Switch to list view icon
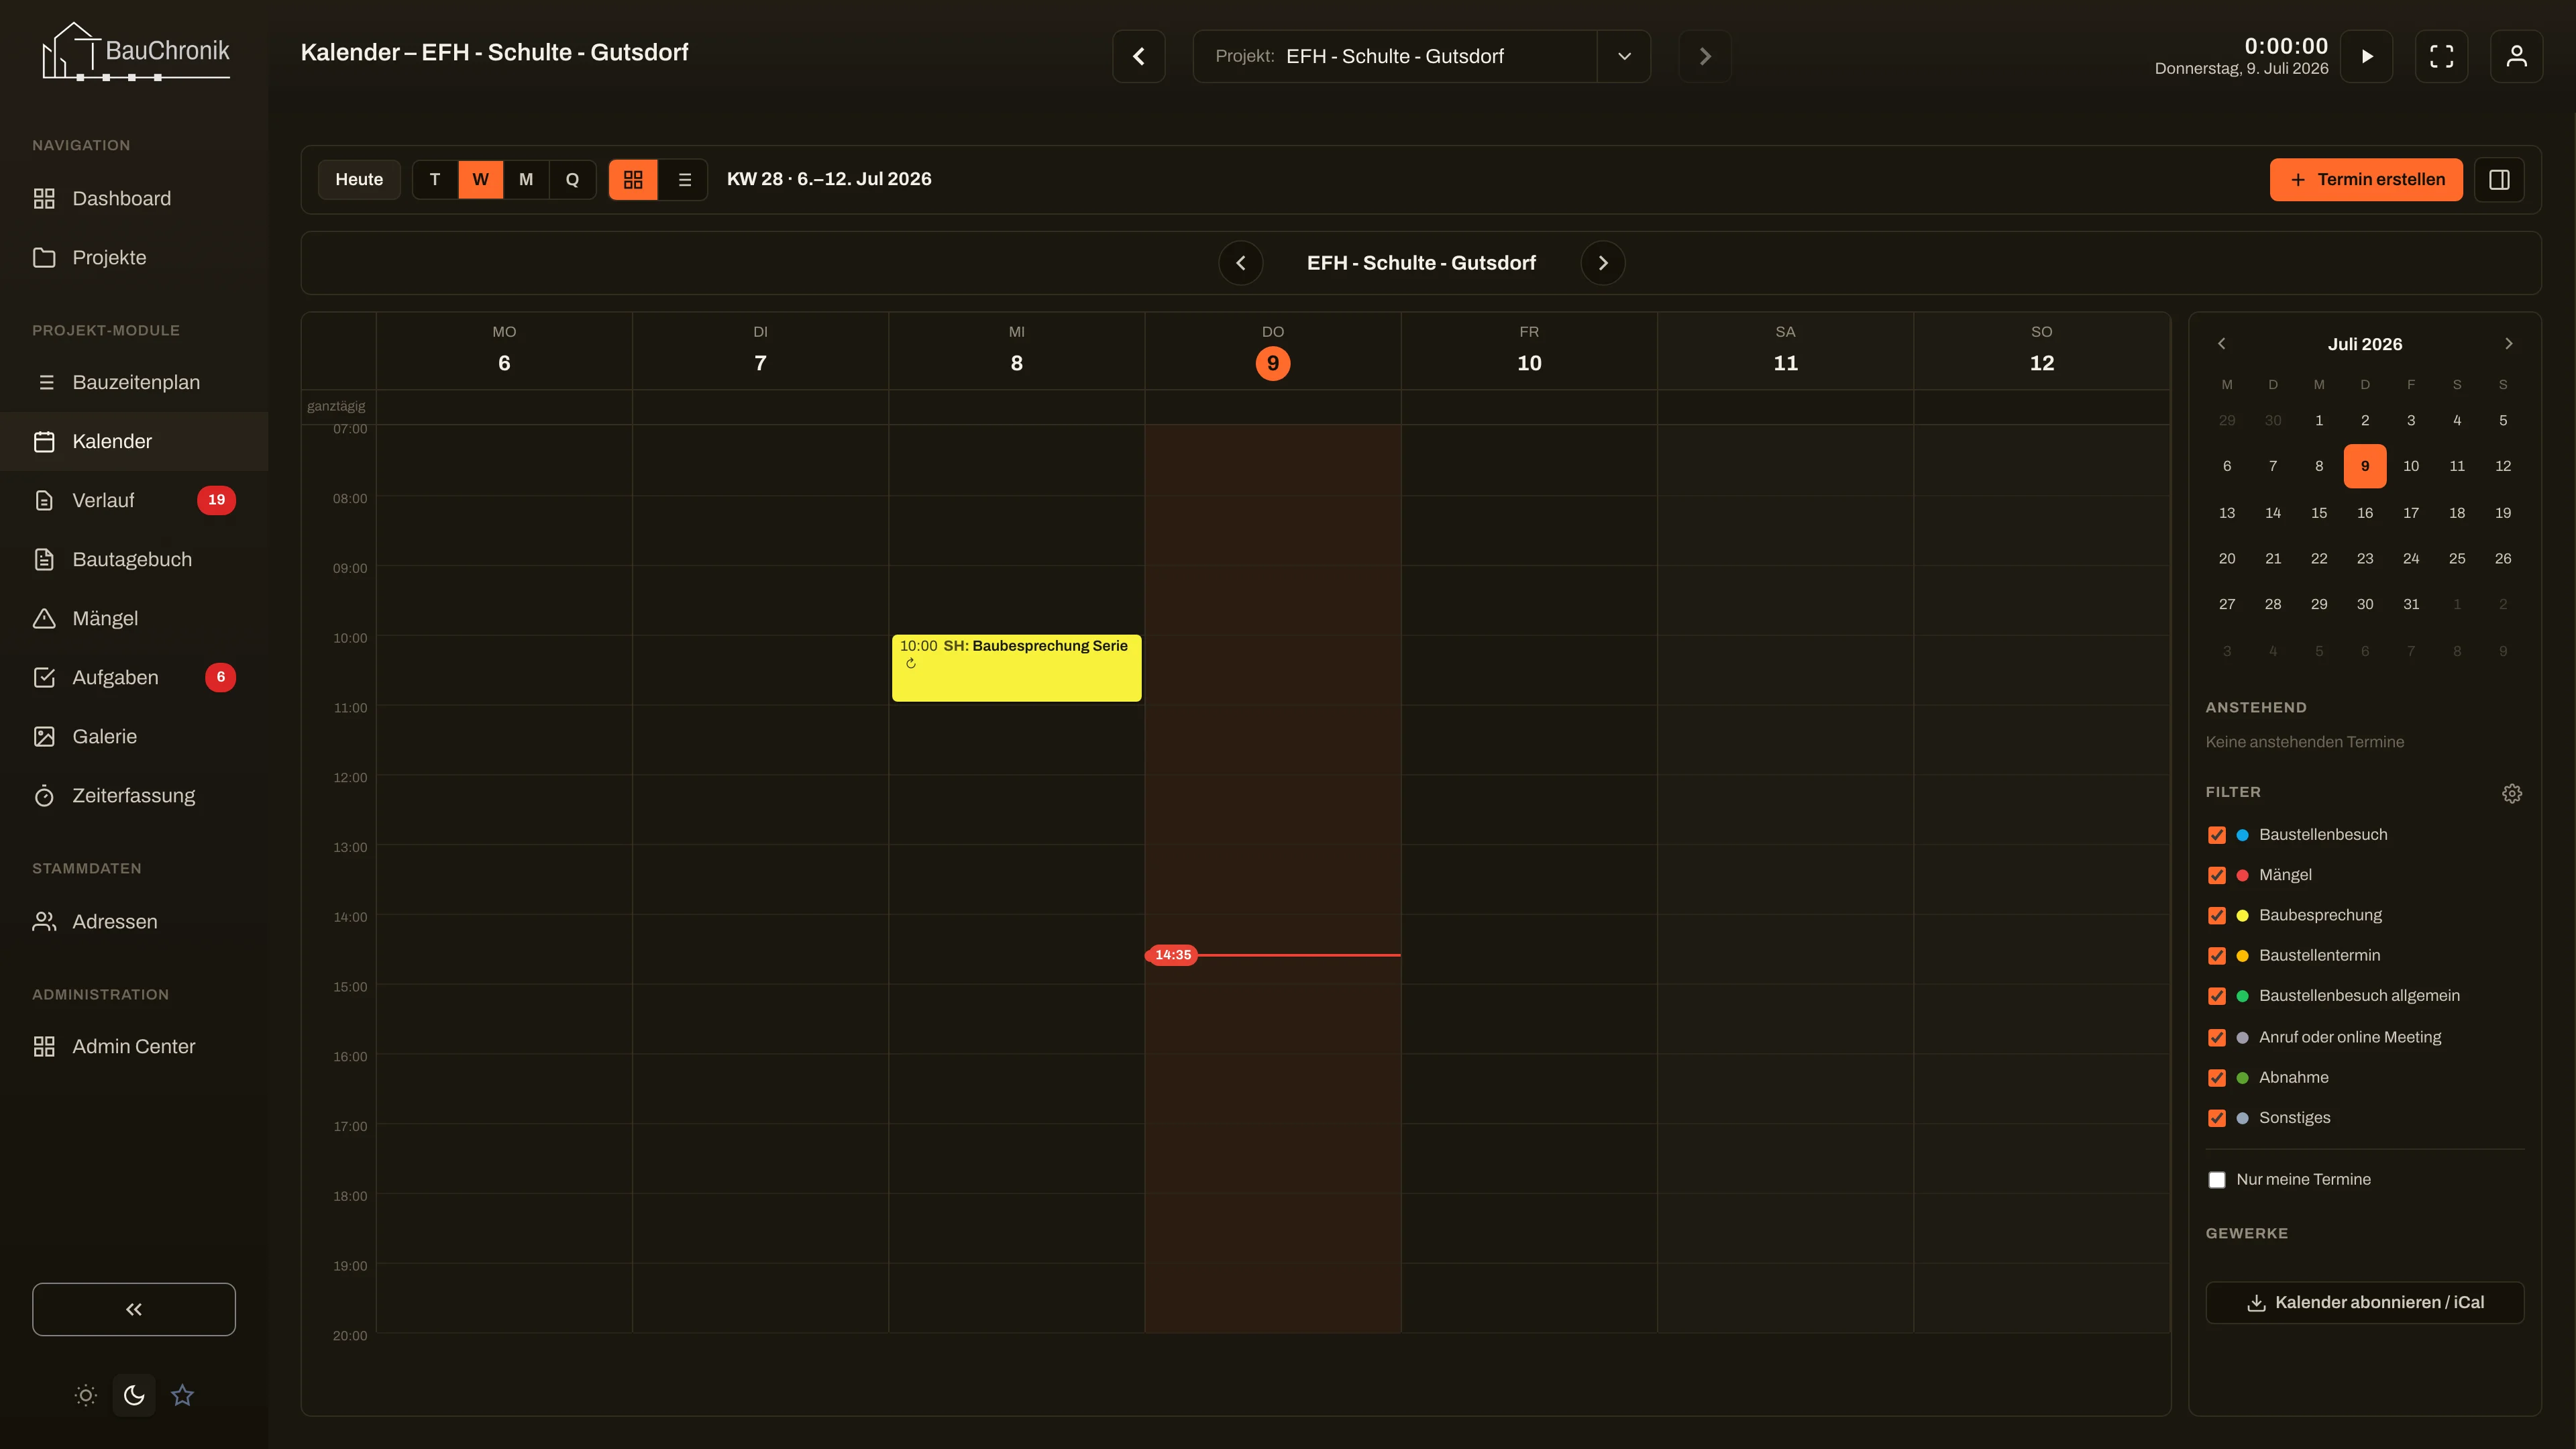This screenshot has height=1449, width=2576. [684, 180]
